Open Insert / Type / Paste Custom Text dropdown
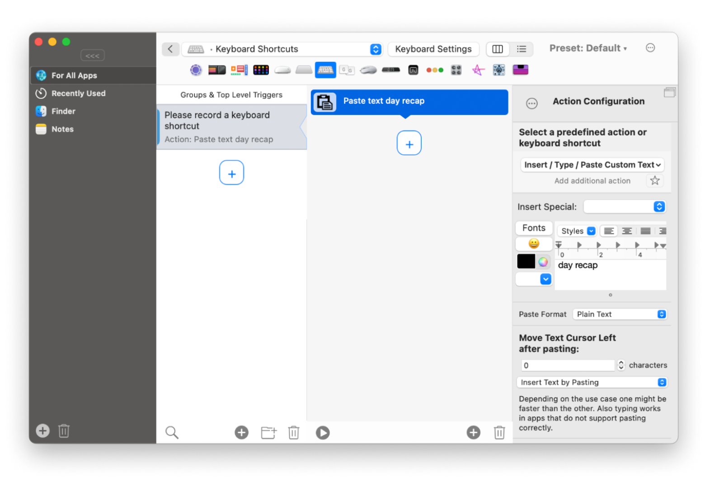705x486 pixels. pos(592,165)
